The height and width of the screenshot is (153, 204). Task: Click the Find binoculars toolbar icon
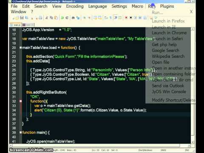coord(73,18)
